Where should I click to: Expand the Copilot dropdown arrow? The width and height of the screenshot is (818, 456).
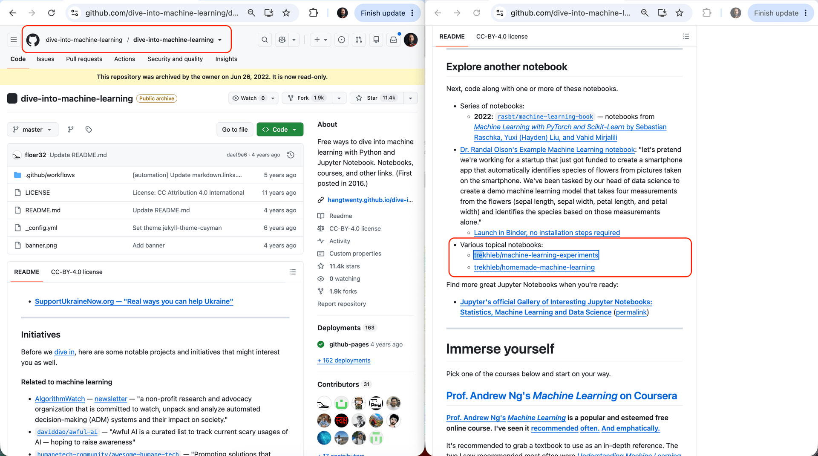point(294,40)
